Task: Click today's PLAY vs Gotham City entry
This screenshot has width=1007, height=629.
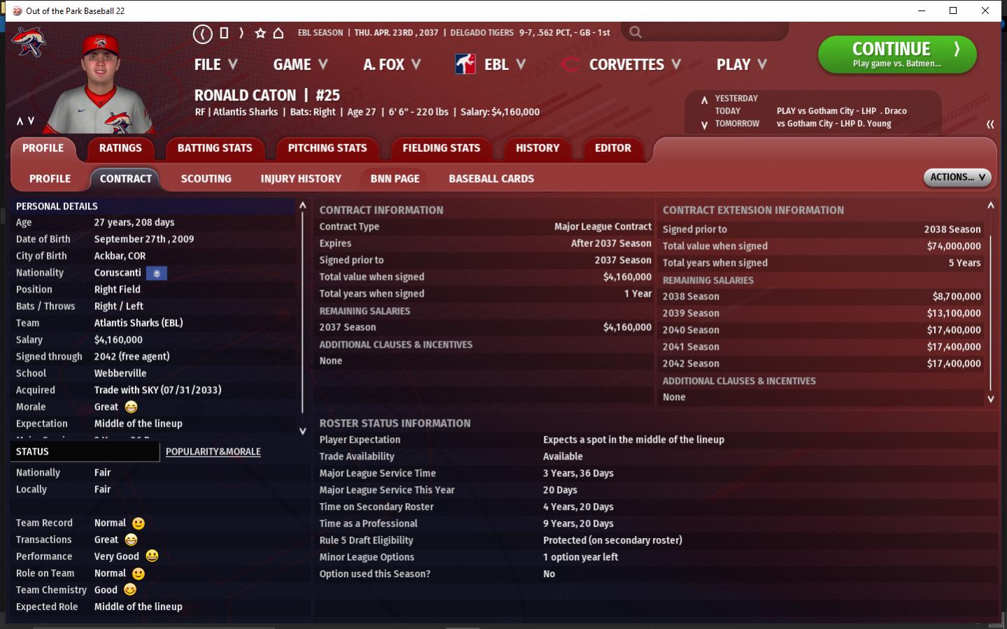Action: [x=842, y=111]
